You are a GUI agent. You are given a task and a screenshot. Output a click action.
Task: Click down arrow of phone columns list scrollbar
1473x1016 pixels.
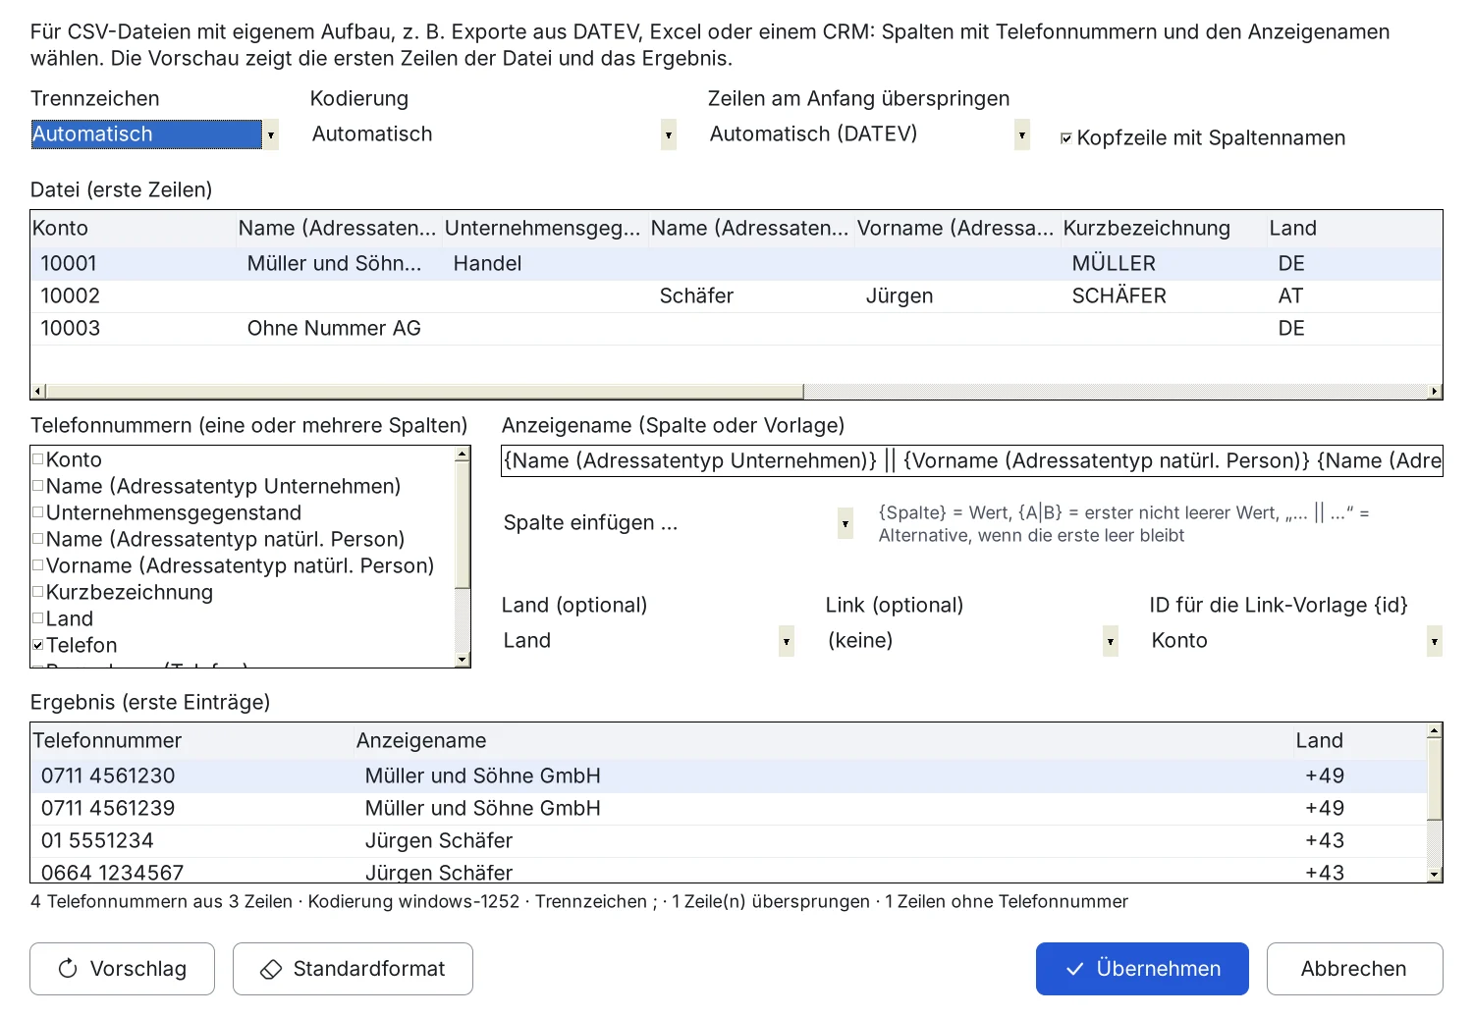(463, 660)
